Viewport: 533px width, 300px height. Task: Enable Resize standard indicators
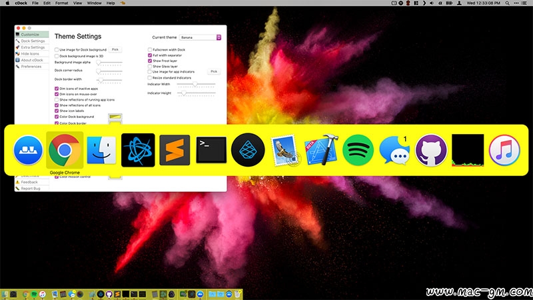pyautogui.click(x=149, y=77)
